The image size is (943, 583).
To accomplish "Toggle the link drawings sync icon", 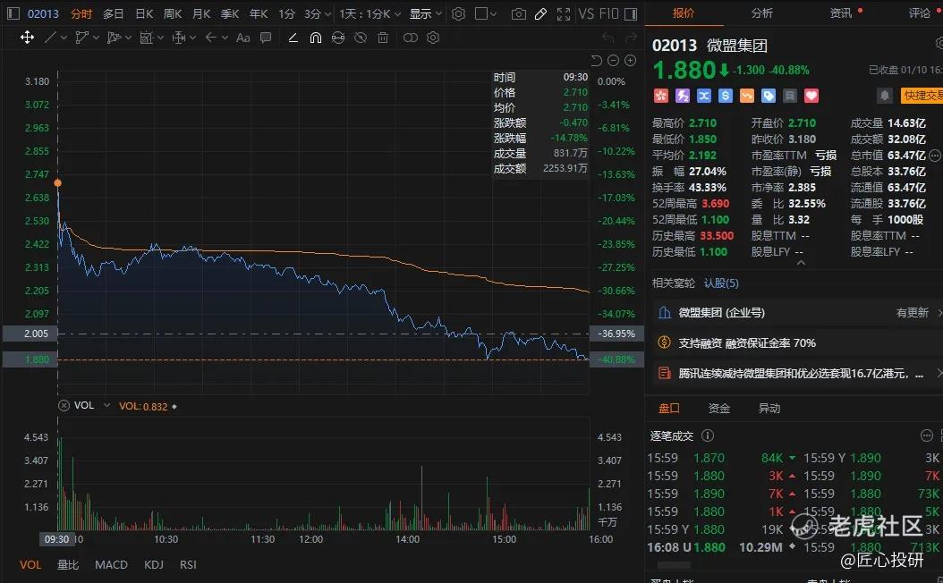I will [x=338, y=38].
